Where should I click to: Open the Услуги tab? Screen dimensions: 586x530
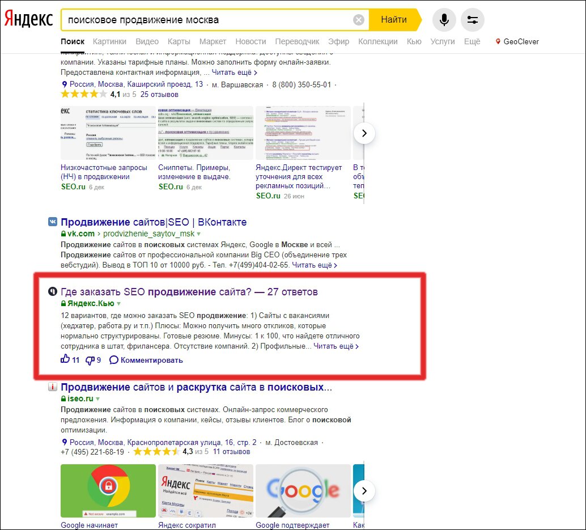click(x=443, y=41)
